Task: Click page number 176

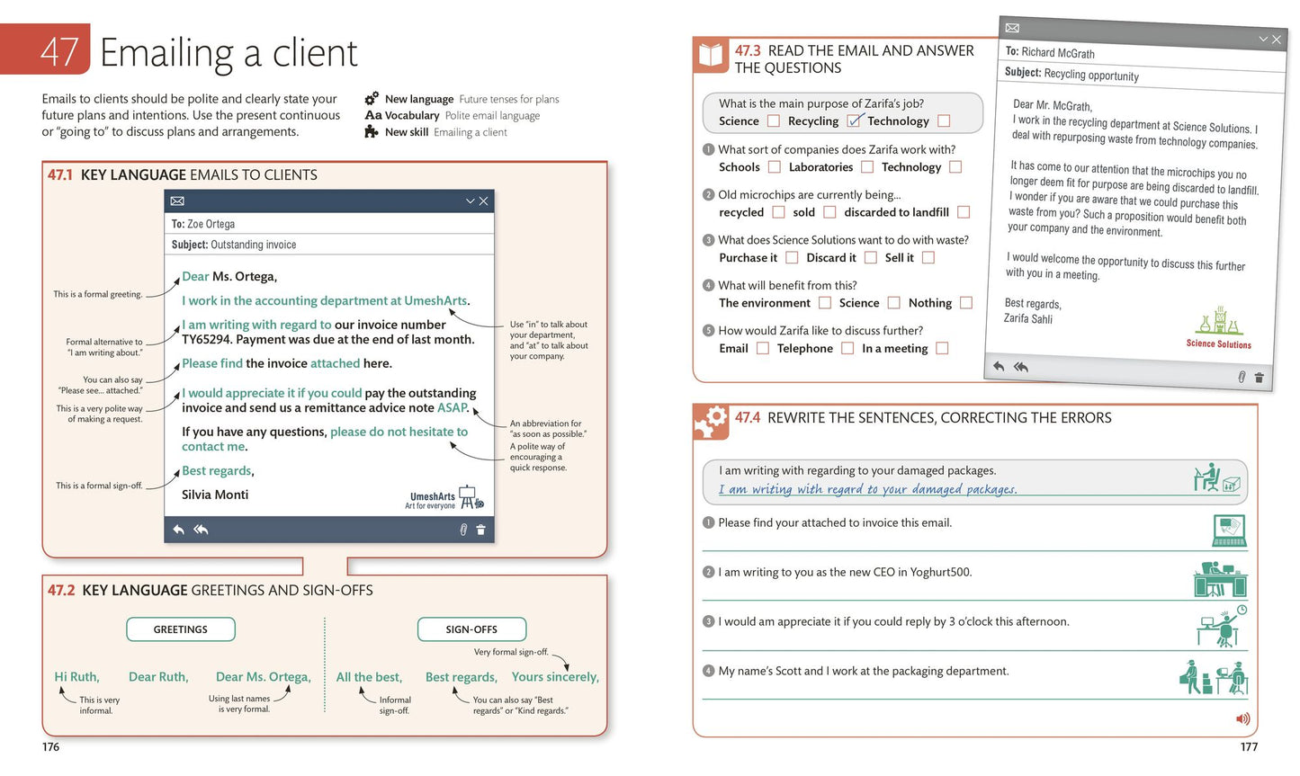Action: tap(50, 747)
